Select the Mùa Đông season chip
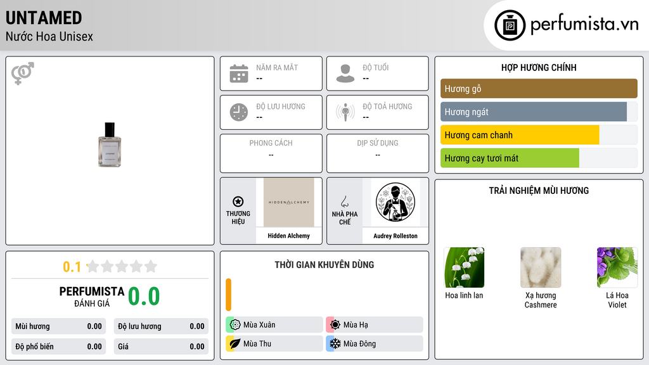The image size is (649, 365). click(375, 343)
